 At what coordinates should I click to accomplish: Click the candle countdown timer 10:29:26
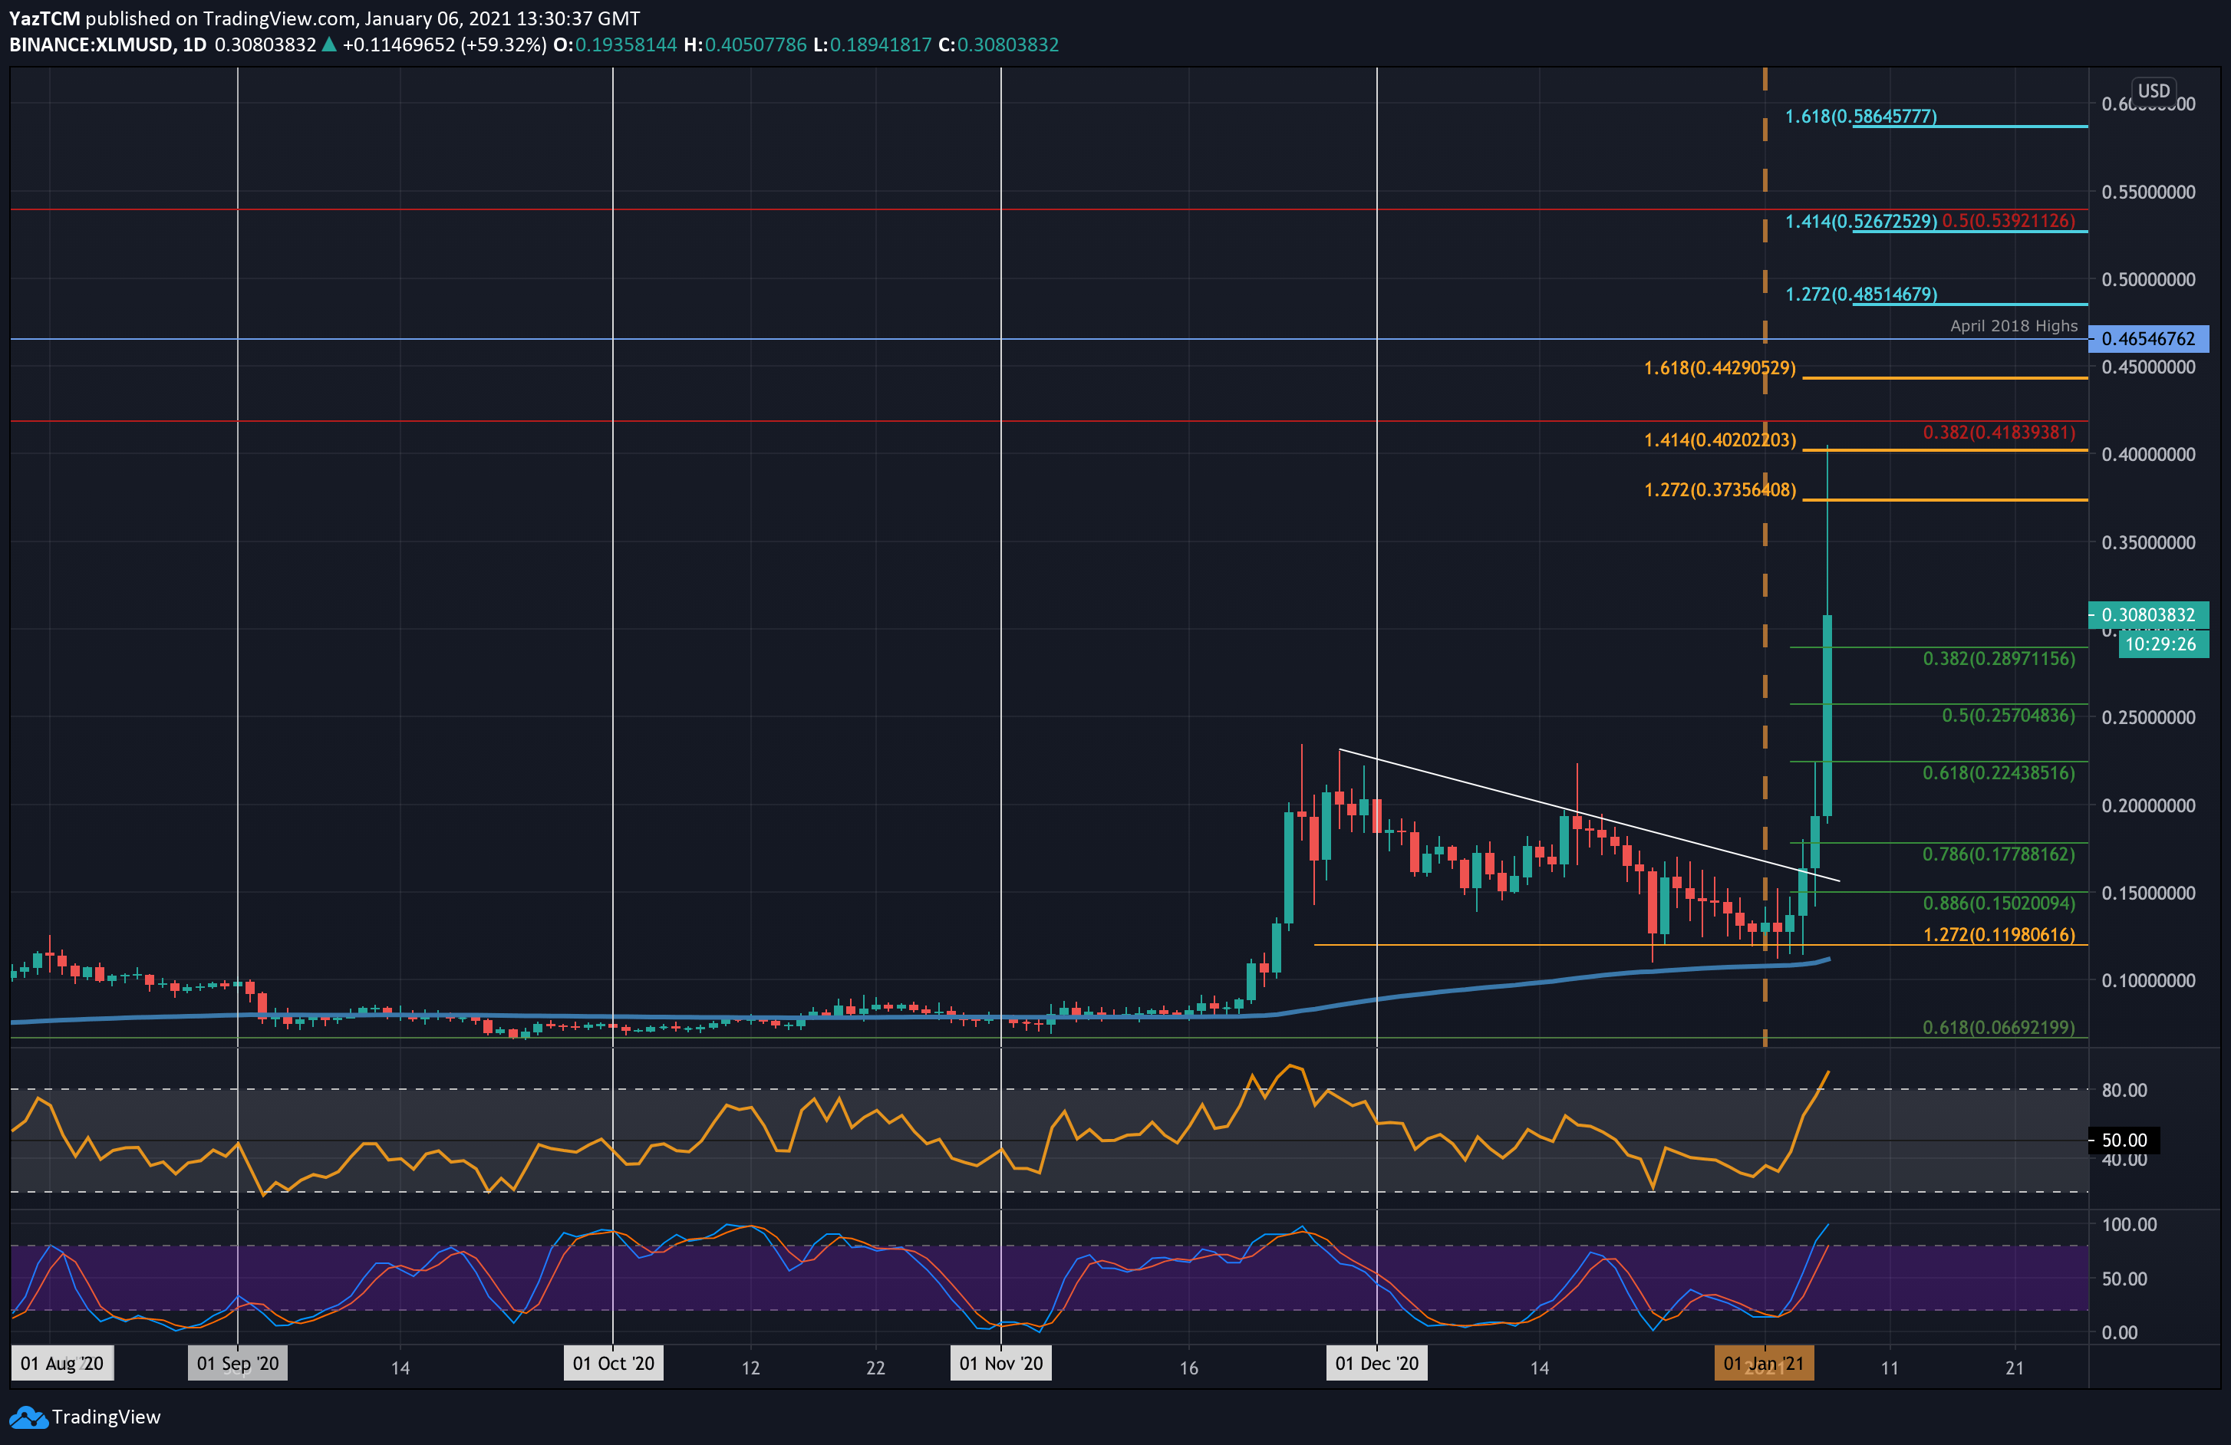click(x=2163, y=644)
